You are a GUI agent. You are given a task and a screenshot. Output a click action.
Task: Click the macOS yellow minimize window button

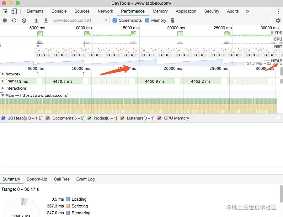pos(11,3)
